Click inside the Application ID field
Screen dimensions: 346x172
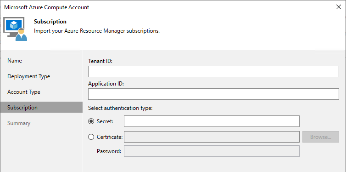(x=213, y=94)
